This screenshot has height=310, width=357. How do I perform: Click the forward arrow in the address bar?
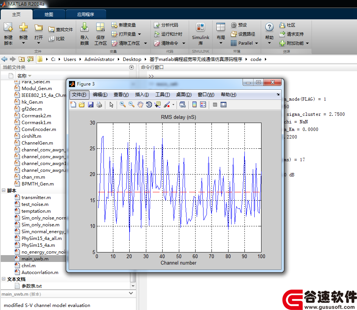(x=13, y=59)
